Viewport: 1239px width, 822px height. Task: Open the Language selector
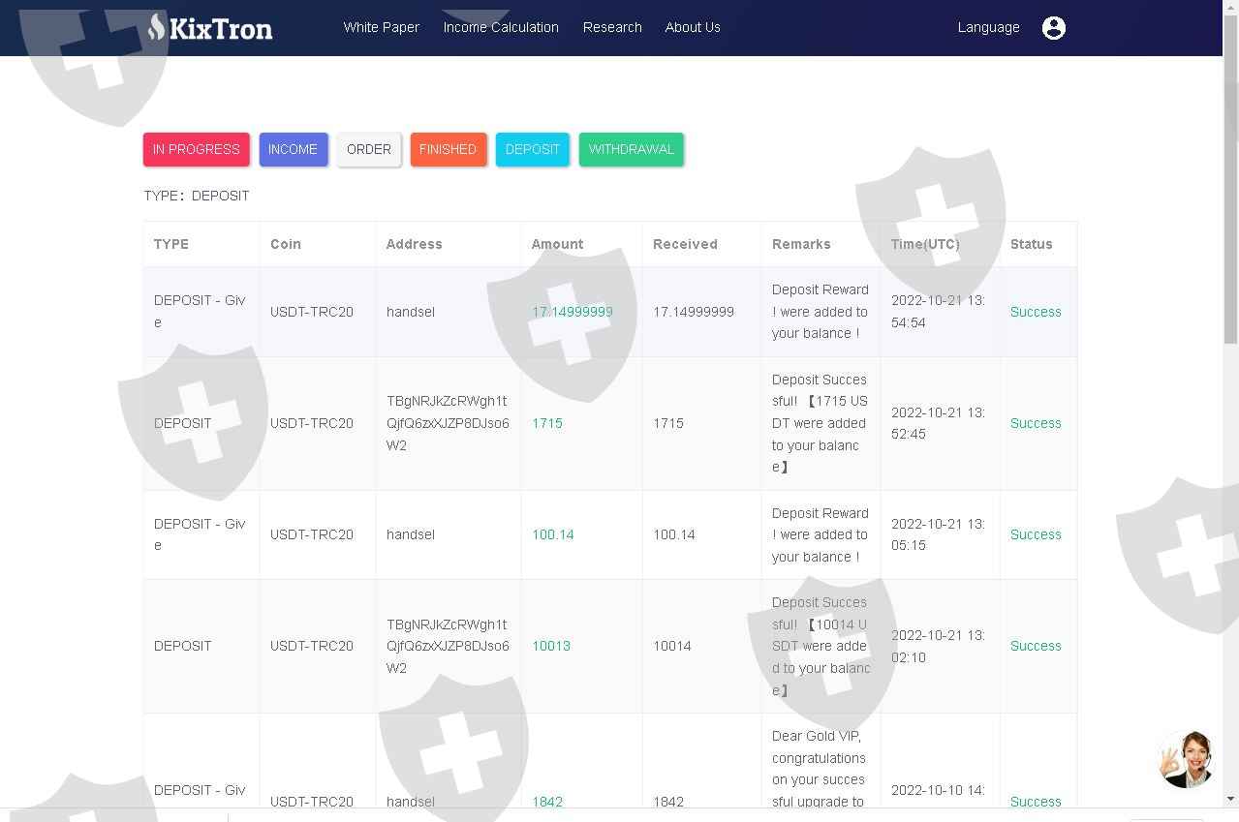point(988,27)
